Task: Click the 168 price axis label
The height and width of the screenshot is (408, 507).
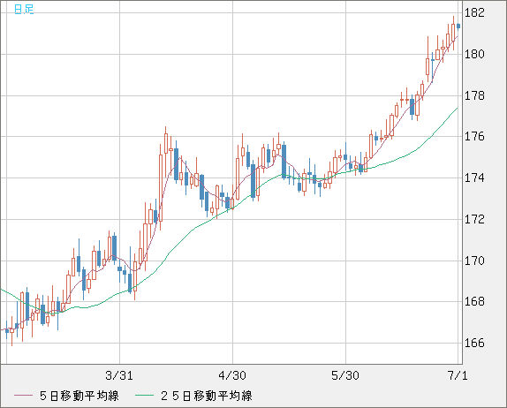Action: [474, 302]
